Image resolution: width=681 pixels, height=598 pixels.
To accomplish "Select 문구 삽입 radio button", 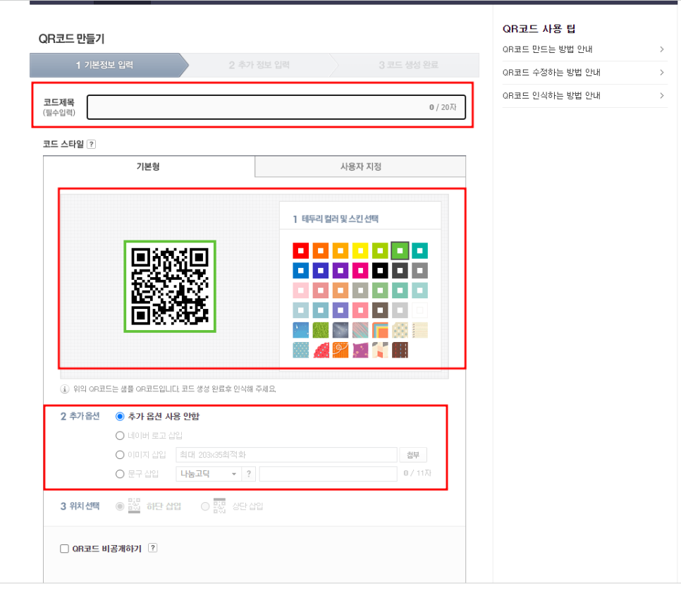I will 120,474.
